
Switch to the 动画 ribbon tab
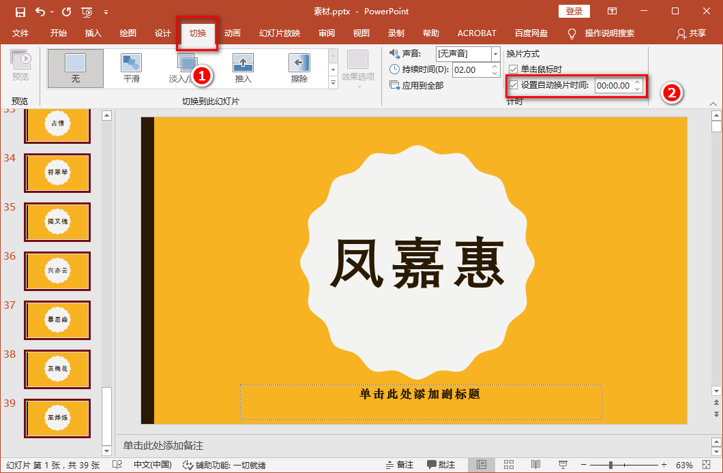tap(231, 32)
